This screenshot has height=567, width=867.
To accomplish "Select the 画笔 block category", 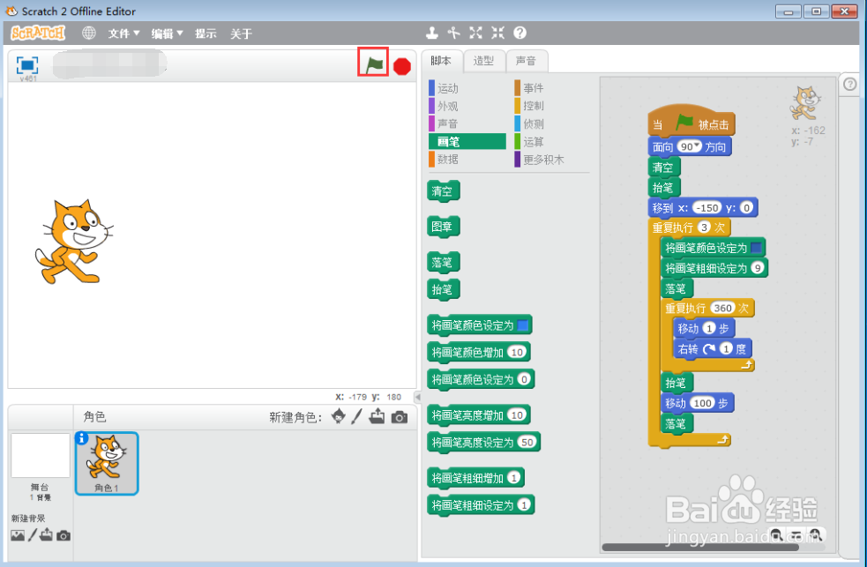I will pyautogui.click(x=467, y=141).
